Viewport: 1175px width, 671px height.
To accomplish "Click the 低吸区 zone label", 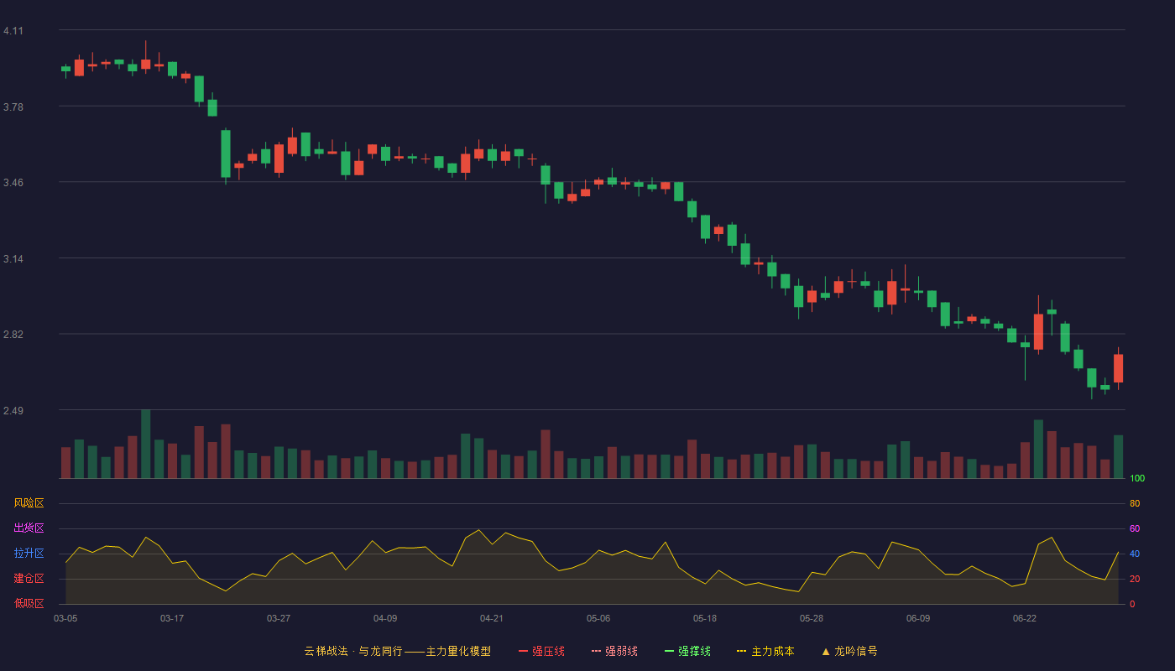I will pyautogui.click(x=29, y=604).
